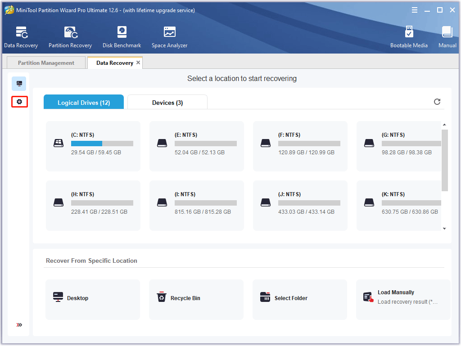
Task: Select the This PC sidebar icon
Action: tap(19, 84)
